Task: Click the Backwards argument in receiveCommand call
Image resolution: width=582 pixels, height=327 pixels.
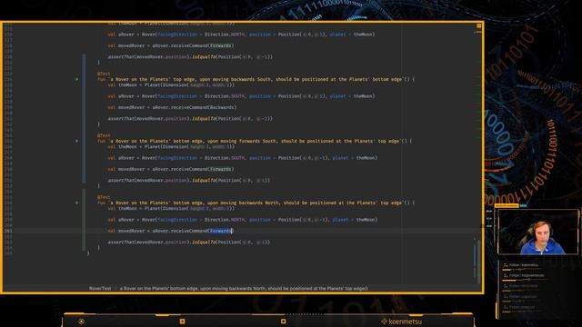Action: click(x=222, y=107)
